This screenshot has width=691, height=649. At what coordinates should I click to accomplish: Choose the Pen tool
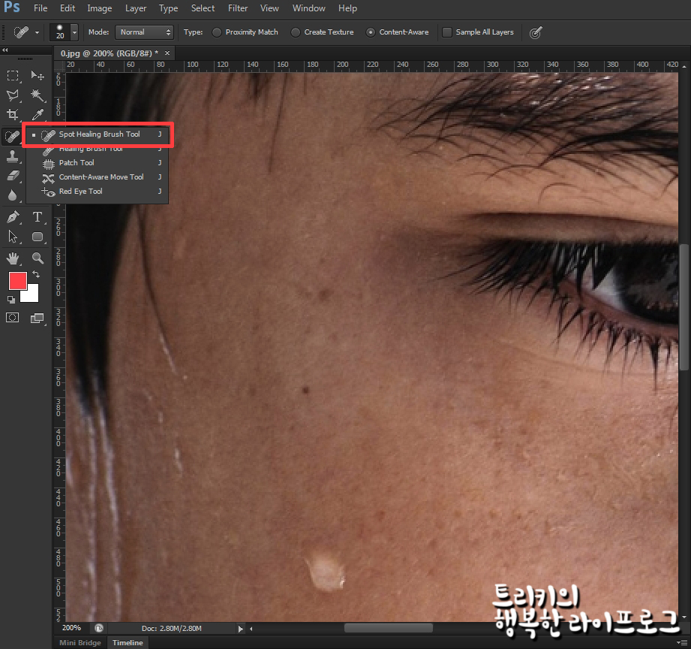[x=13, y=217]
